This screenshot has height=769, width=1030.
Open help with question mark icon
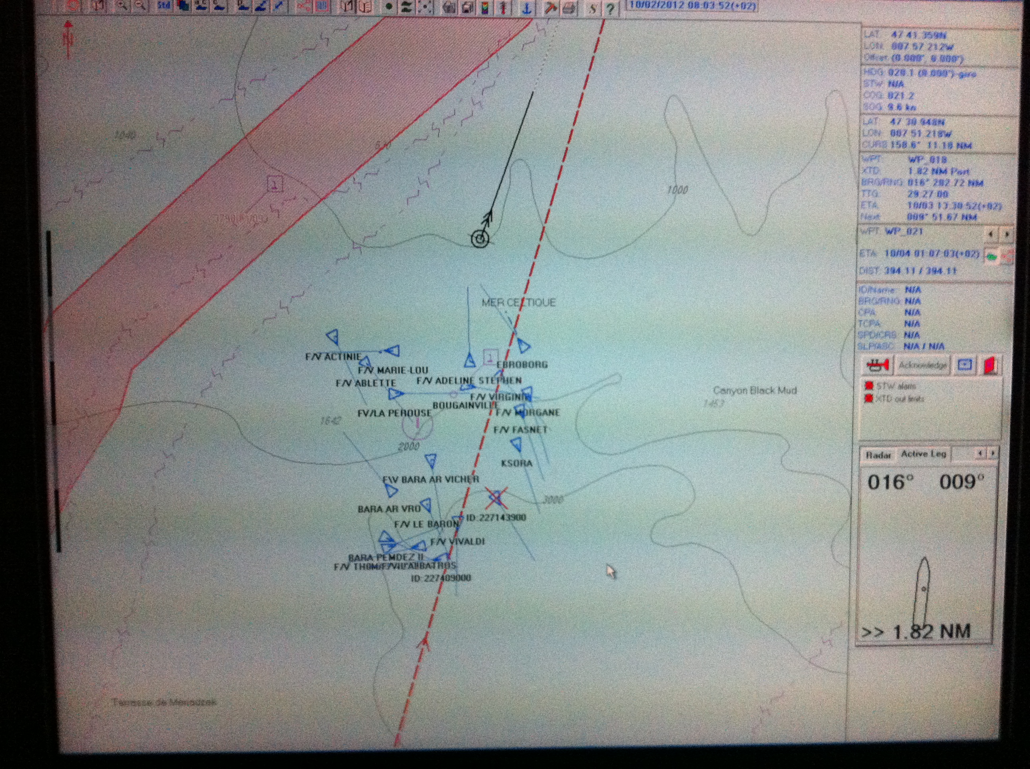pos(611,8)
